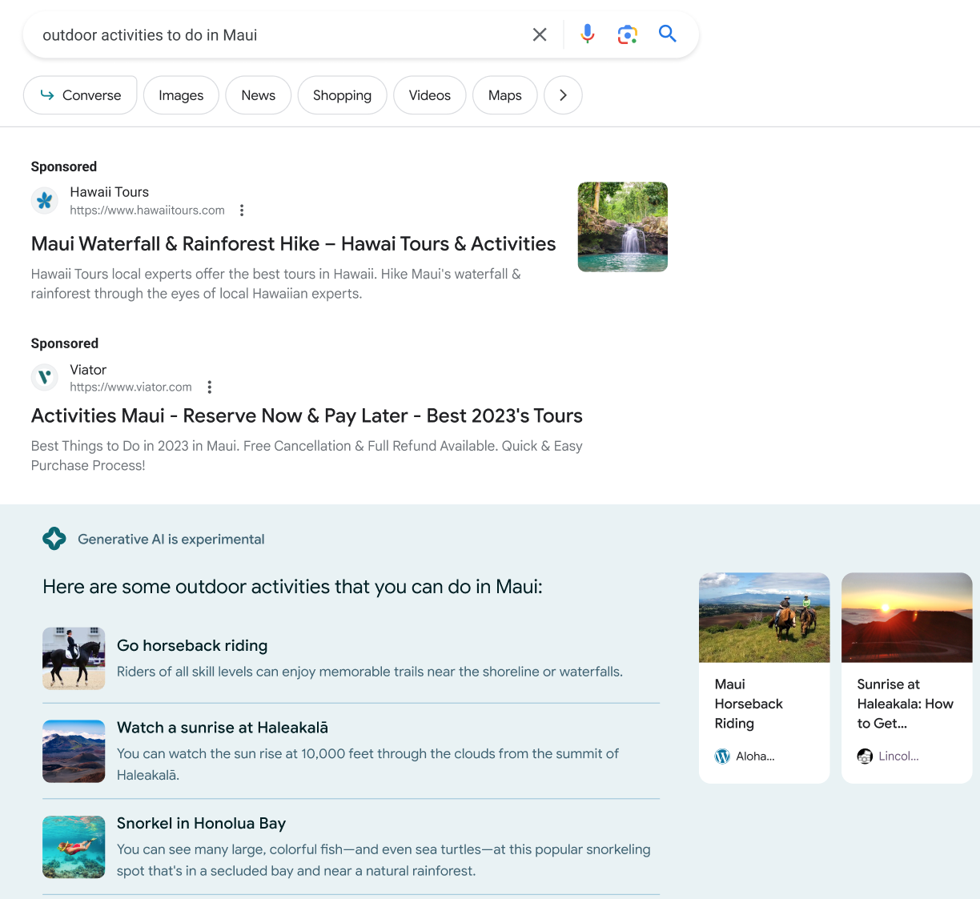Click the Viator ad description text

point(307,456)
